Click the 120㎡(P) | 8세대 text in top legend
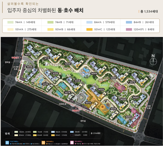 pos(144,29)
